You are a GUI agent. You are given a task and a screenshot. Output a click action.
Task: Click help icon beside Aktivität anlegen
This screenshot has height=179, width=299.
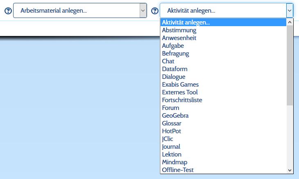click(154, 11)
